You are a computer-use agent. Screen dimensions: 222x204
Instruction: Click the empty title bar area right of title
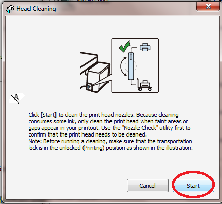coord(126,9)
